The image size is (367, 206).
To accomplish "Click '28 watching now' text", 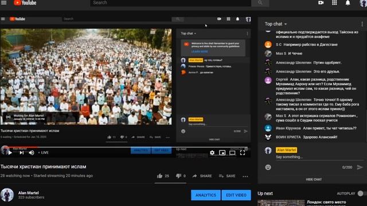I will pos(15,176).
